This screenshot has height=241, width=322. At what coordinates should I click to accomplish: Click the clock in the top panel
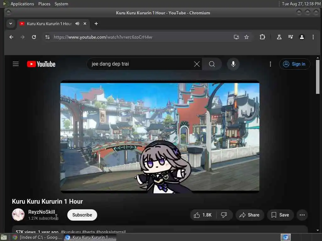point(301,4)
